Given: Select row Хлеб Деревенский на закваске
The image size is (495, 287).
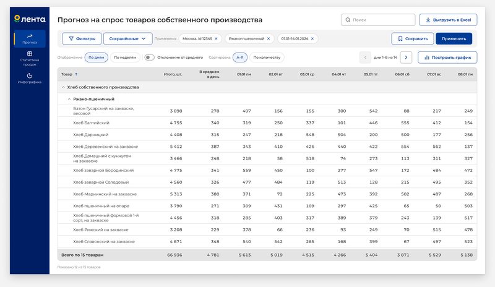Looking at the screenshot, I should point(267,147).
